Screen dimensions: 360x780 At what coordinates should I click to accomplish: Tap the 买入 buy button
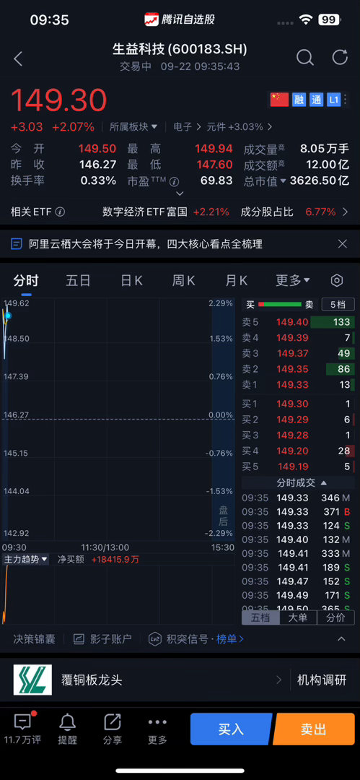click(231, 729)
